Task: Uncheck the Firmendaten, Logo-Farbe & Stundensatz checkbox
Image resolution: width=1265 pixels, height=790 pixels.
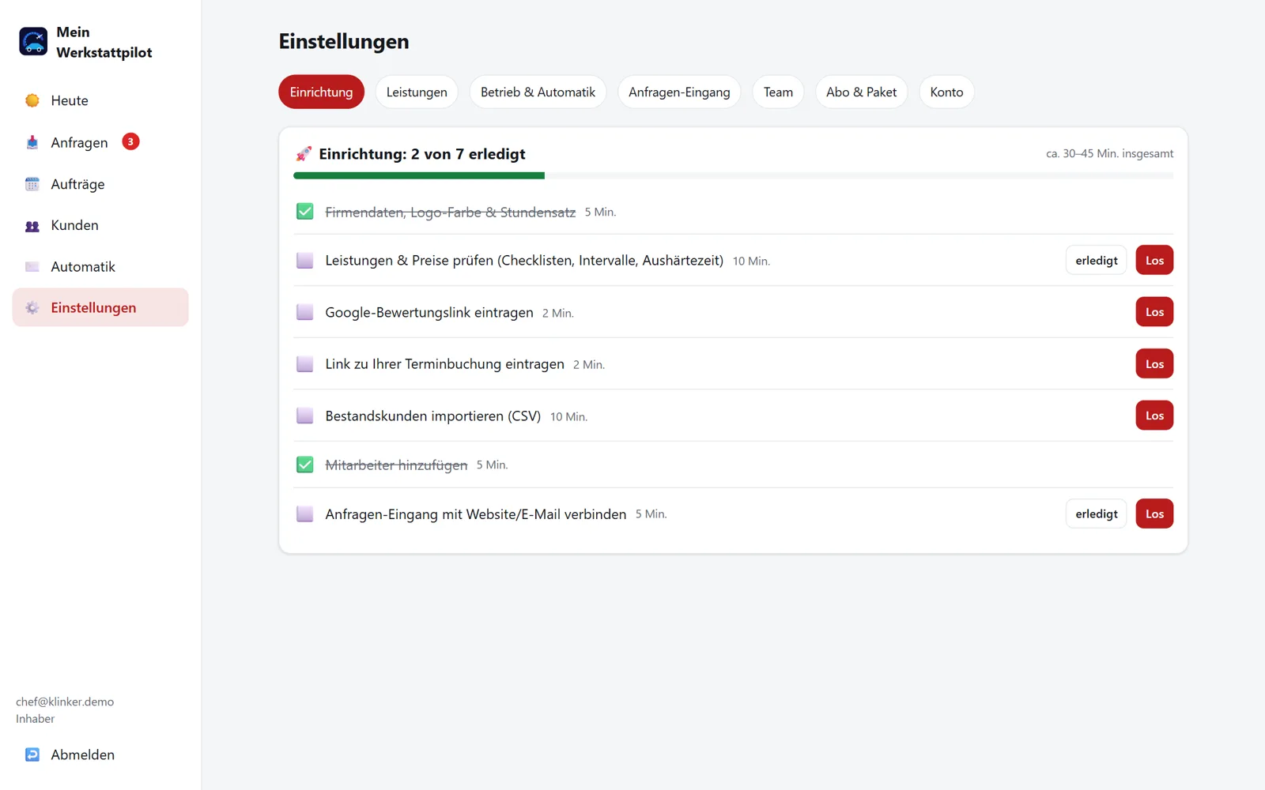Action: 304,212
